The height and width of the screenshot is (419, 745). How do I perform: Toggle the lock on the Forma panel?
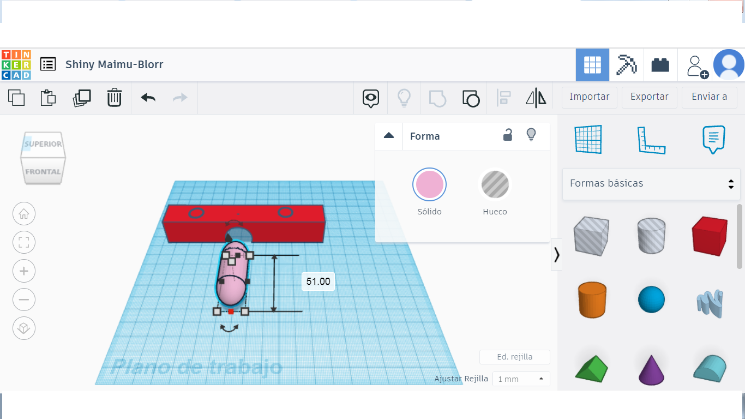[x=508, y=135]
